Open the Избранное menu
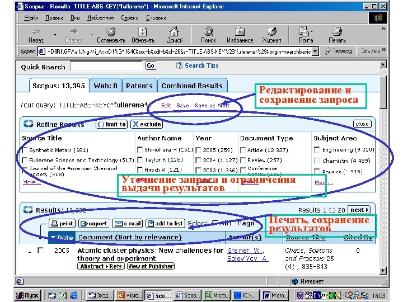The image size is (403, 302). pyautogui.click(x=101, y=18)
